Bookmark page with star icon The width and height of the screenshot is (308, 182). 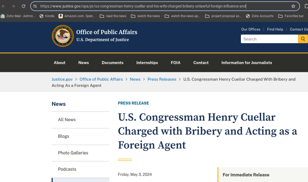[293, 6]
